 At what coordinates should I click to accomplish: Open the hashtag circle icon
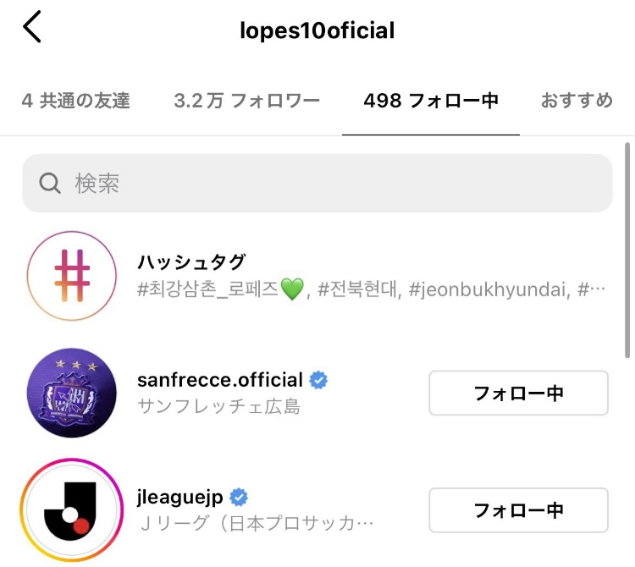72,276
